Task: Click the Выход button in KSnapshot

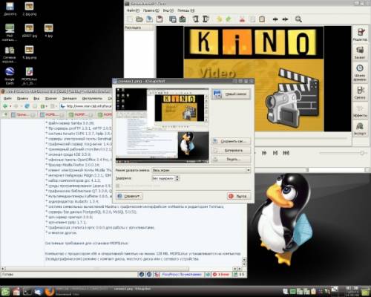Action: [x=239, y=196]
